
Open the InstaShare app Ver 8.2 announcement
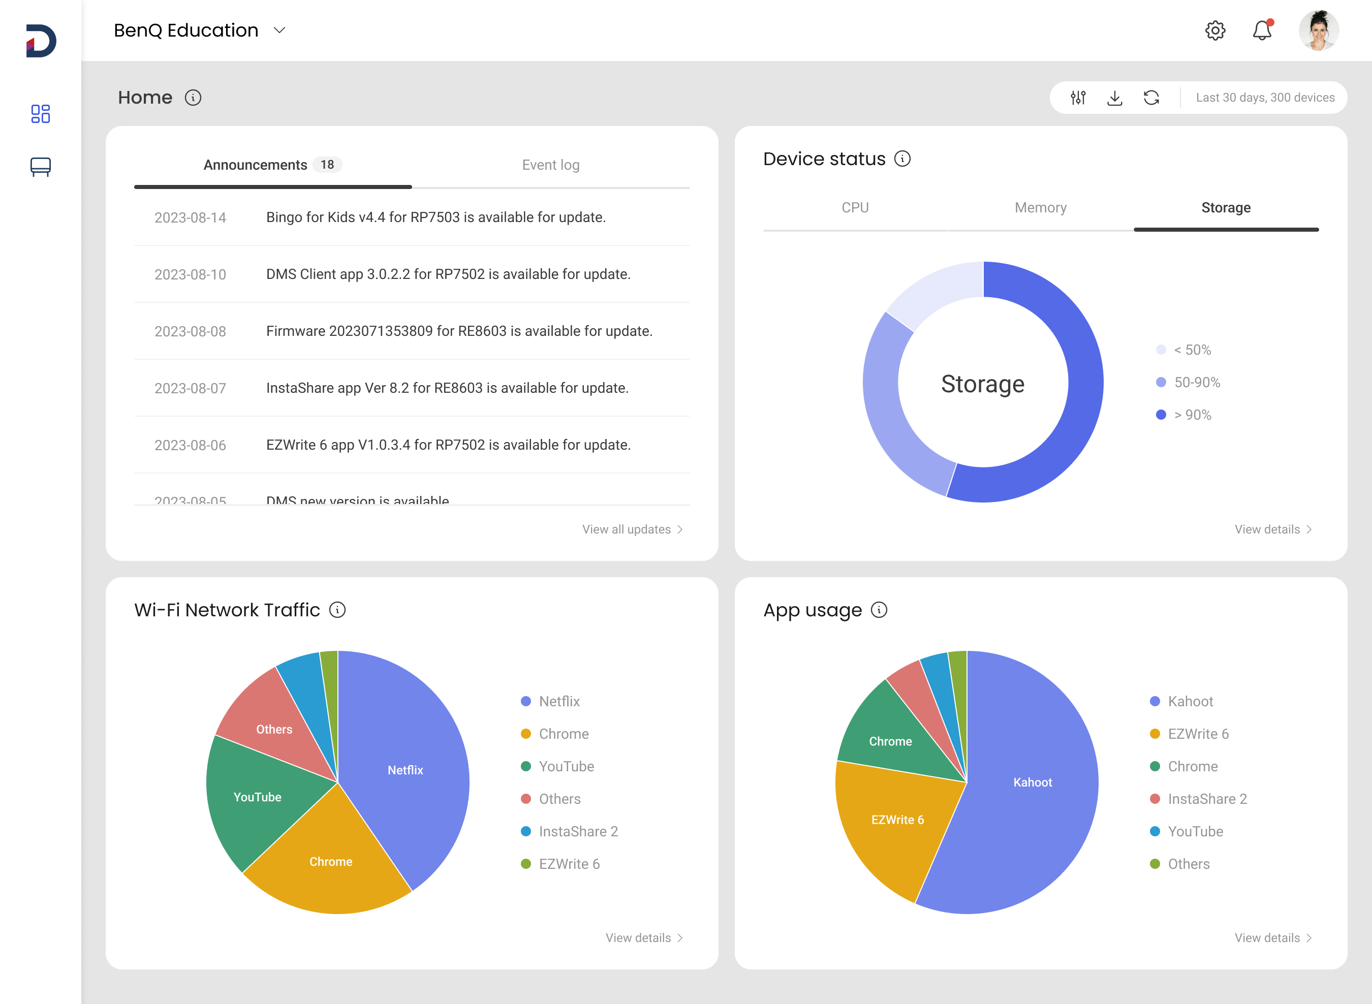coord(412,388)
